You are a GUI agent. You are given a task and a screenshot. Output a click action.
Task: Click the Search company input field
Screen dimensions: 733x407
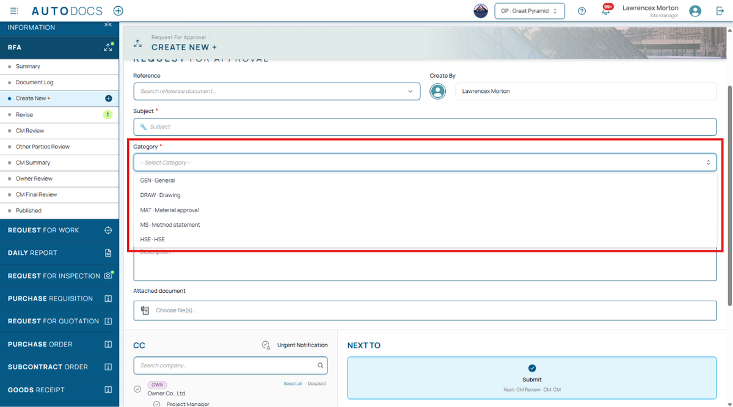[230, 365]
